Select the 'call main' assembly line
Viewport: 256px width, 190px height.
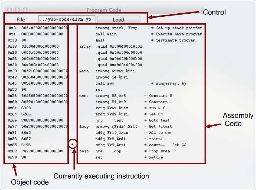(106, 34)
